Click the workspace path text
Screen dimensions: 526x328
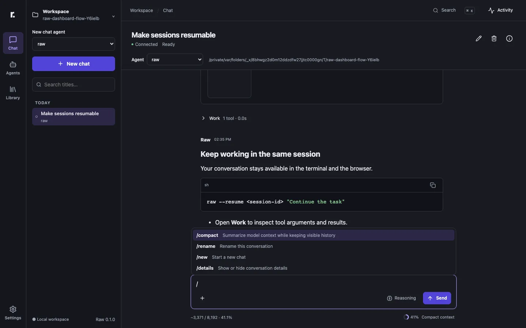(294, 60)
